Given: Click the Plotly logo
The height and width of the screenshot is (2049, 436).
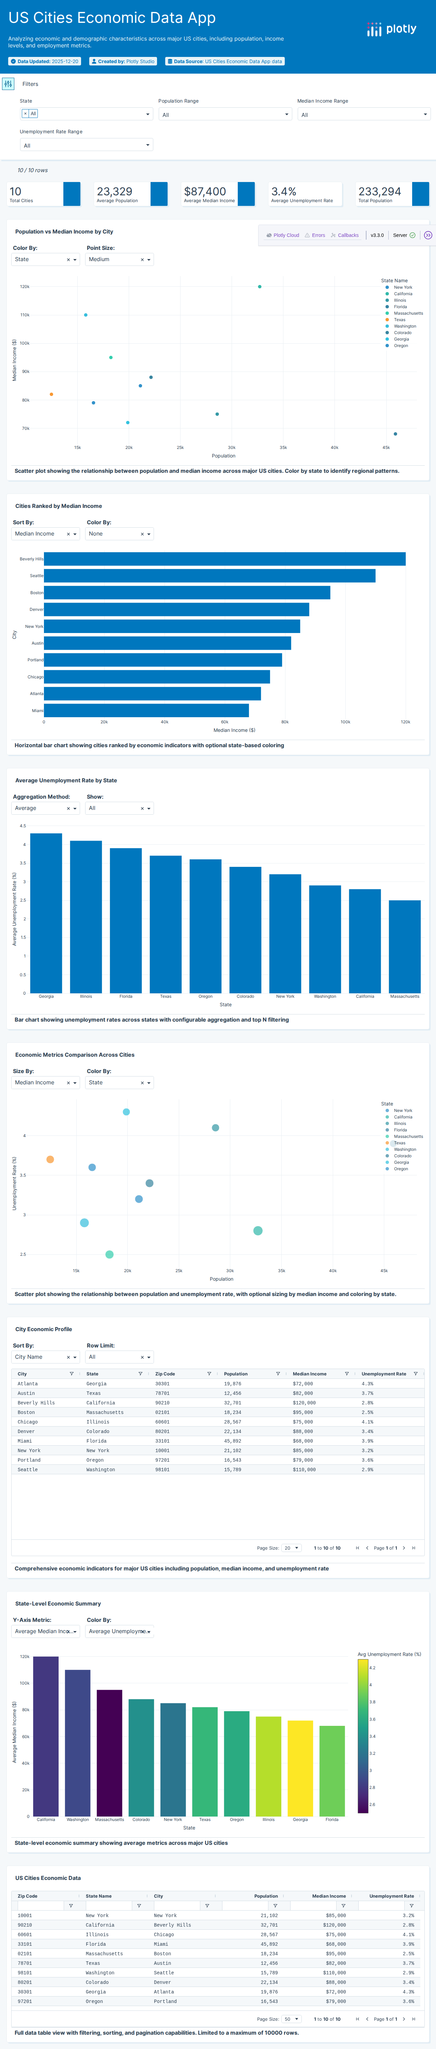Looking at the screenshot, I should coord(391,29).
